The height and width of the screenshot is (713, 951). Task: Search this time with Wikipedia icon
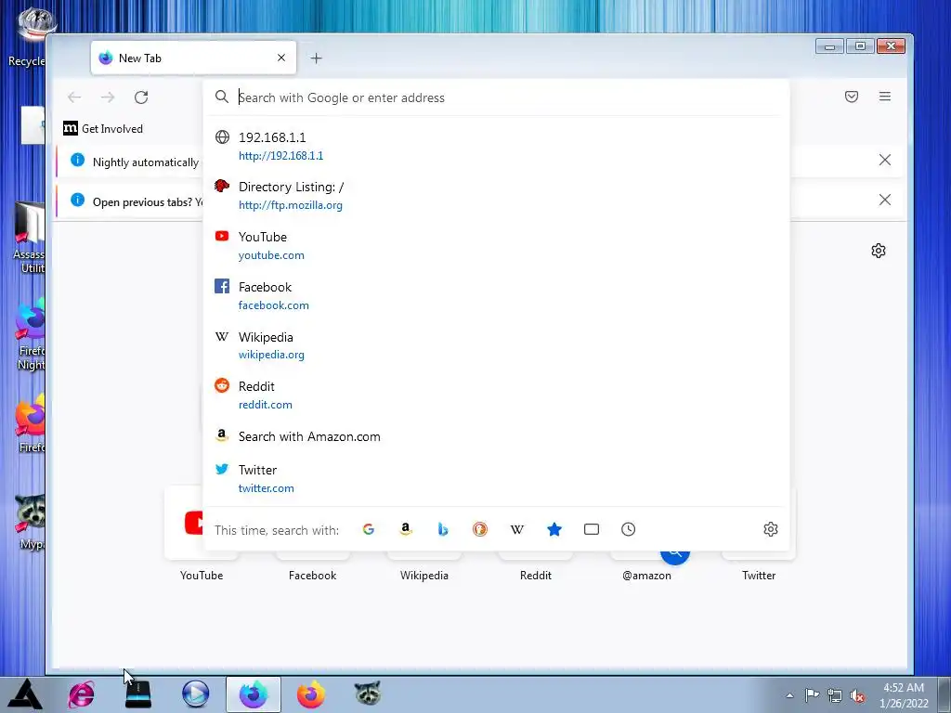pos(516,529)
